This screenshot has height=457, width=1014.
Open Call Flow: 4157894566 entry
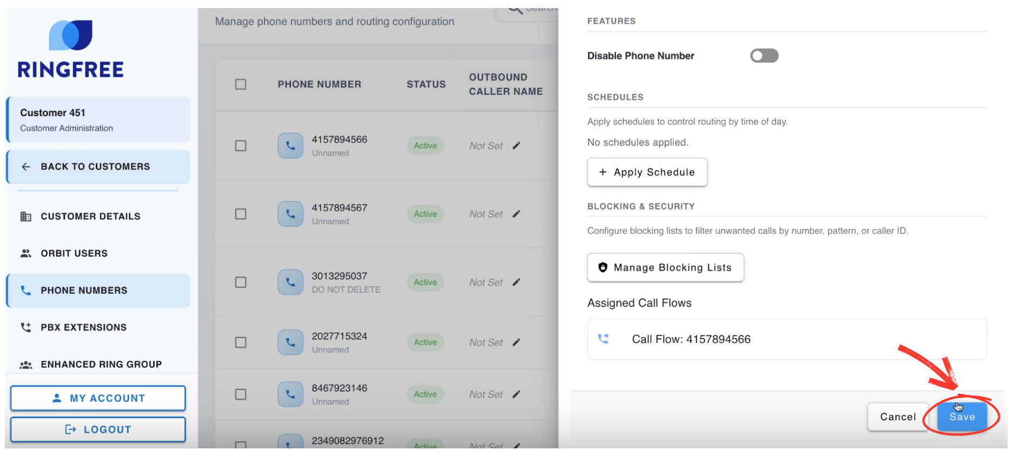(691, 339)
